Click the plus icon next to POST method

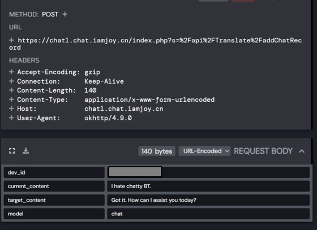pyautogui.click(x=65, y=14)
